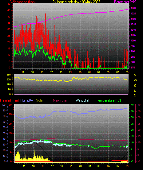Click the Barometer (mb) axis title
Image resolution: width=143 pixels, height=170 pixels.
pos(125,2)
